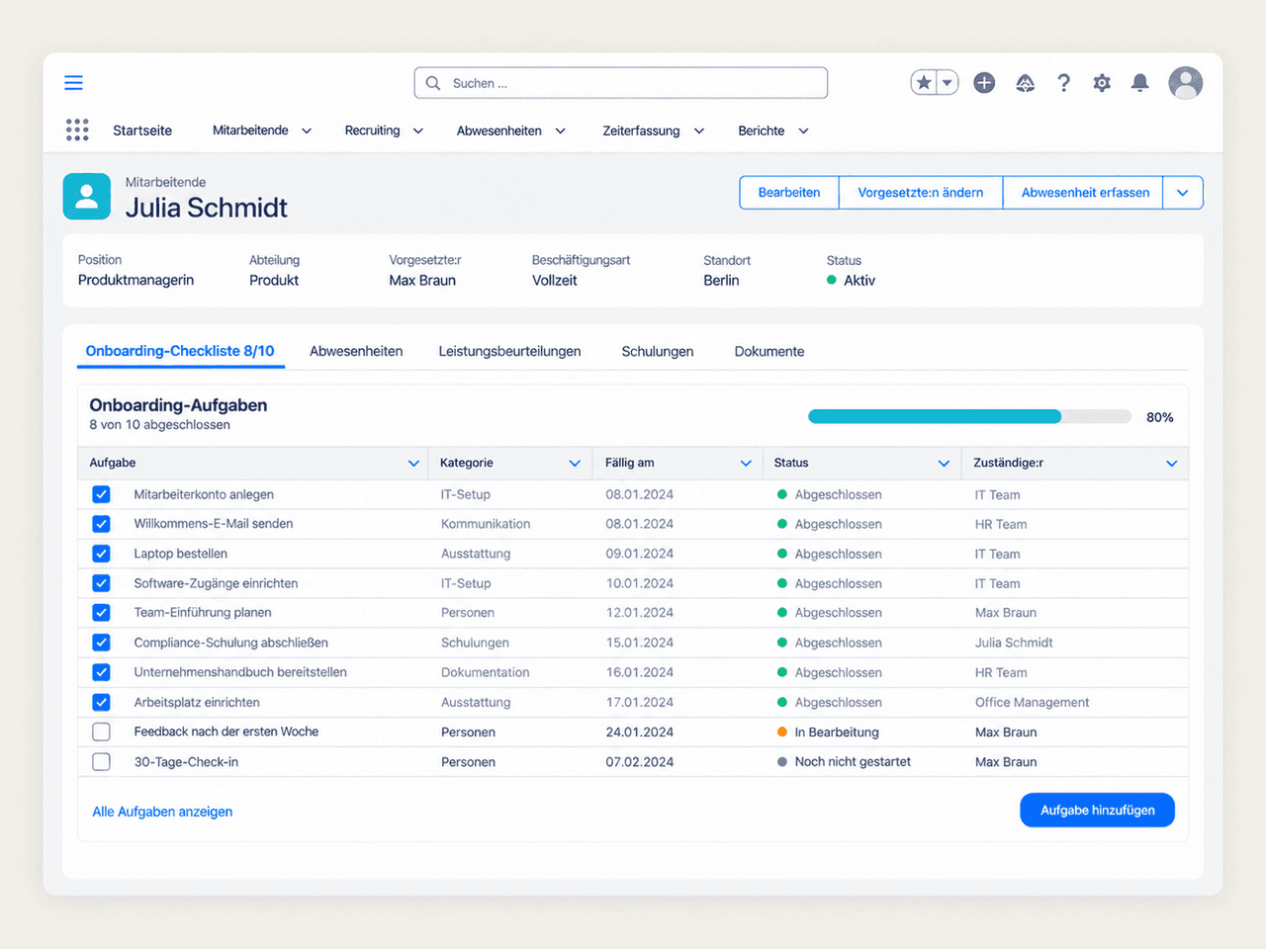Image resolution: width=1266 pixels, height=949 pixels.
Task: Click the guidance icon beside the help icon
Action: (x=1026, y=83)
